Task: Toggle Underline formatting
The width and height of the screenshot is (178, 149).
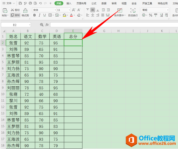Action: [x=45, y=15]
